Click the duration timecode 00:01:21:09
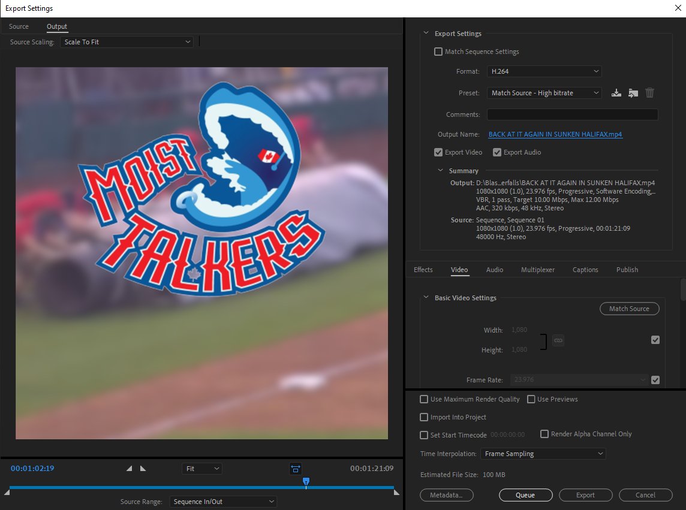 coord(371,469)
